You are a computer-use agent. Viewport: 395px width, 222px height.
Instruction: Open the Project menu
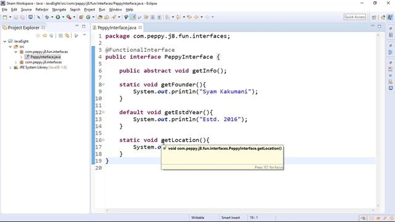coord(89,10)
